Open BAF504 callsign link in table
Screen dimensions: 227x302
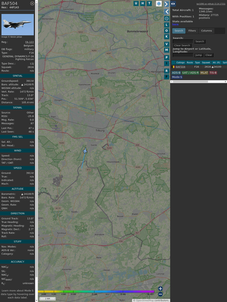click(181, 67)
